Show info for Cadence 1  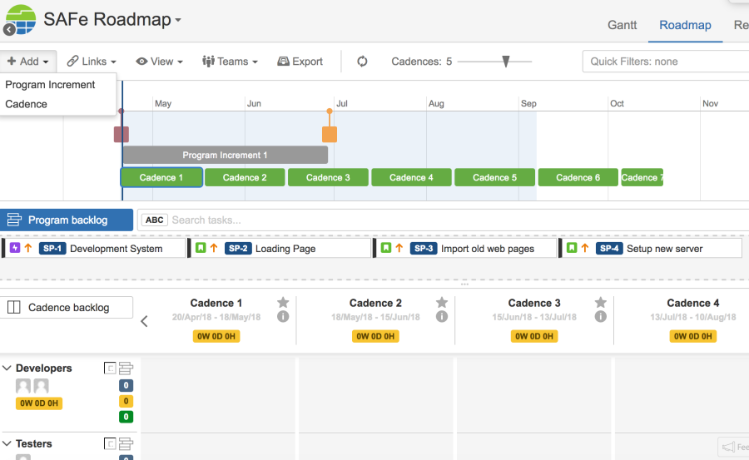(283, 316)
